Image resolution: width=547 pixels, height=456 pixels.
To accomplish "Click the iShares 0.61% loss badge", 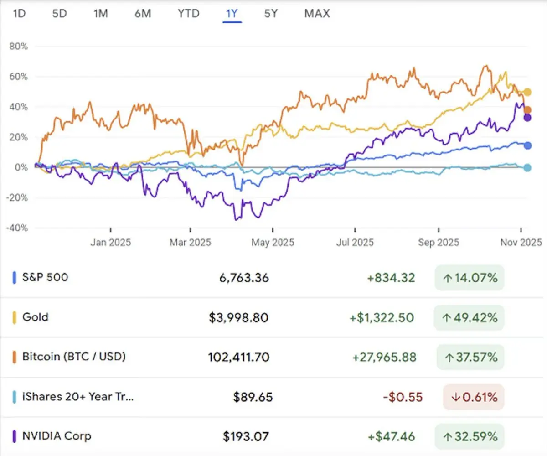I will point(474,397).
